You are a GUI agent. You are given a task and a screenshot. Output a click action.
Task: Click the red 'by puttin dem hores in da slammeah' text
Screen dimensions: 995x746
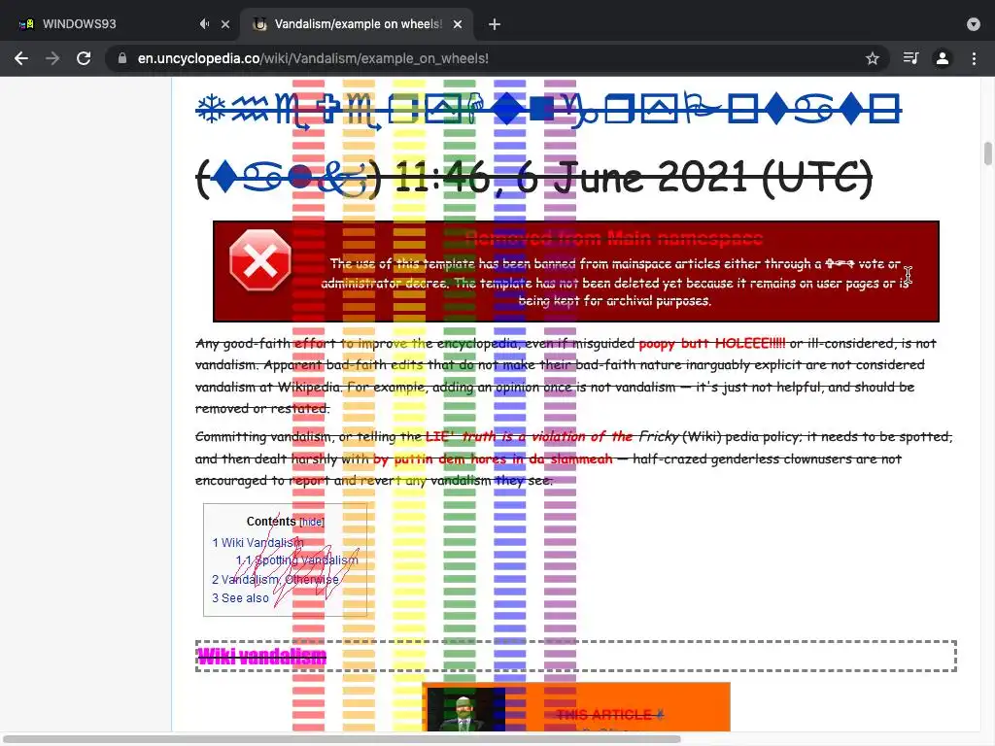pos(493,458)
